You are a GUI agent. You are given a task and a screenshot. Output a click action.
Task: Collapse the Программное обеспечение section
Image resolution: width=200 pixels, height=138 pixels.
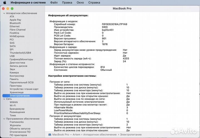click(4, 119)
